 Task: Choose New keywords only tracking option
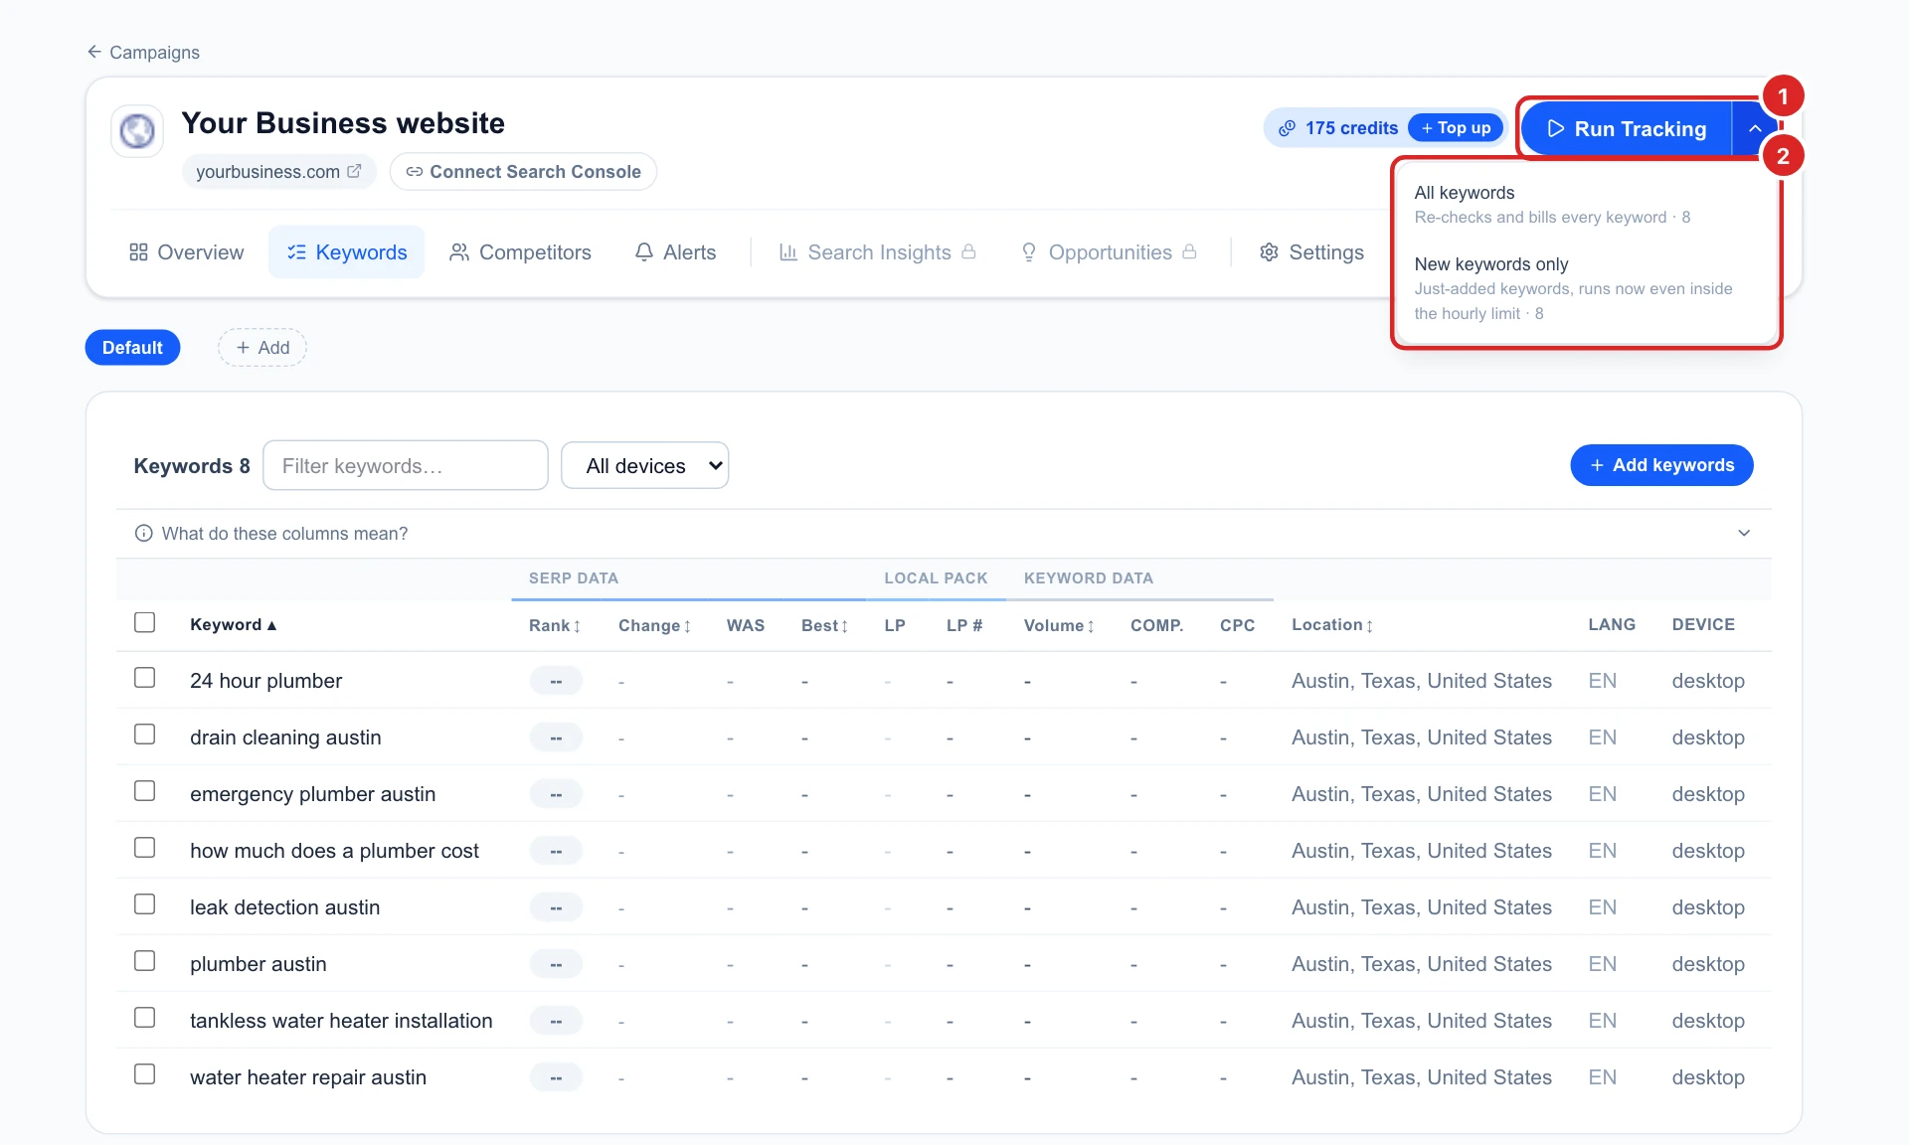coord(1585,288)
